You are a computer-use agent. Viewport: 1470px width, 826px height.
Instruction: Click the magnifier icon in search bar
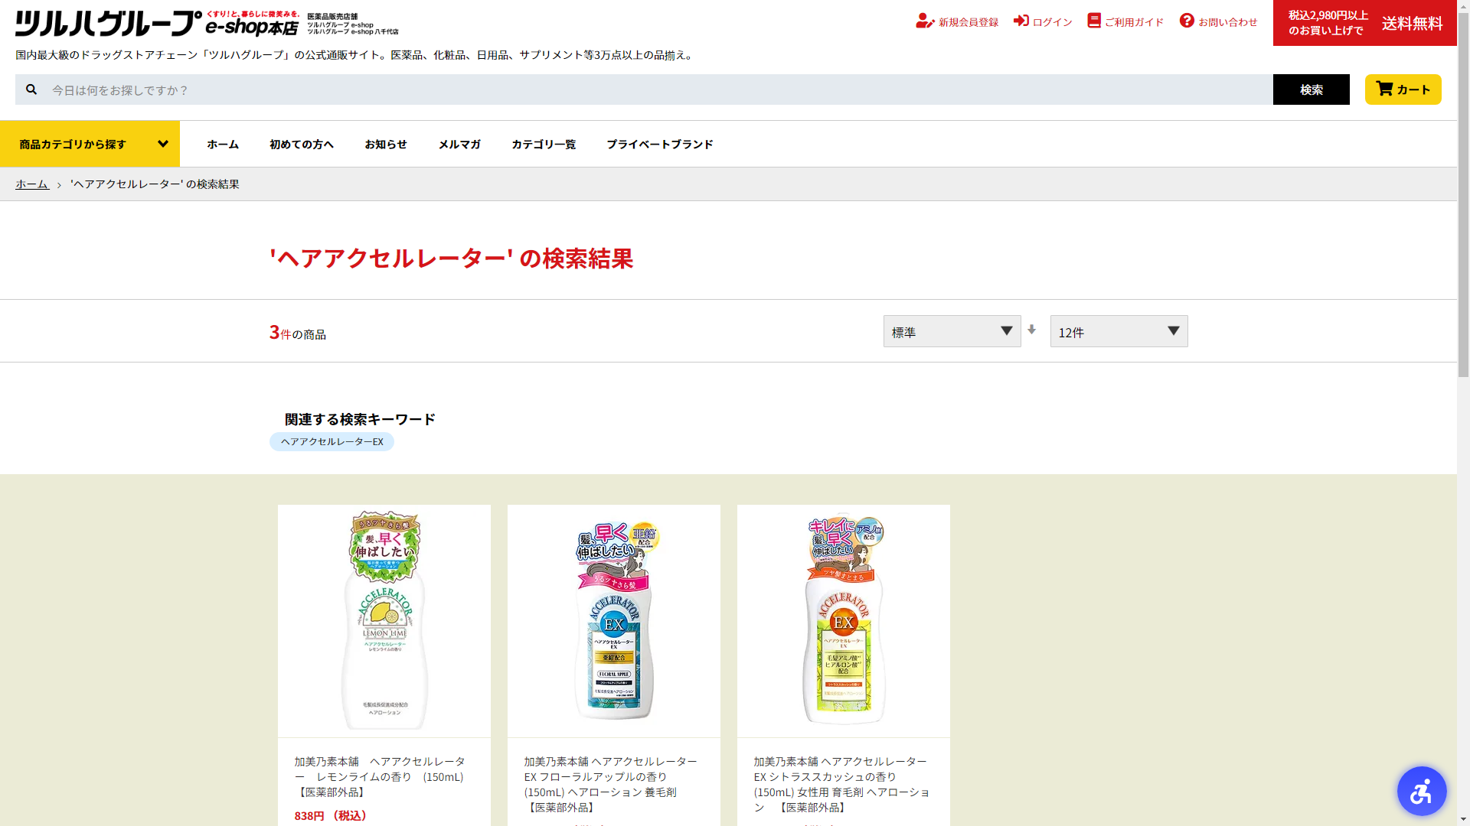(31, 89)
